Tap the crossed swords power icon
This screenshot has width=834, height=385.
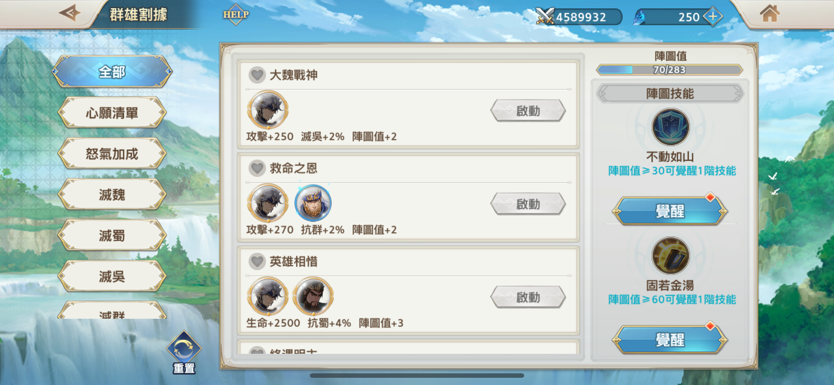point(545,16)
